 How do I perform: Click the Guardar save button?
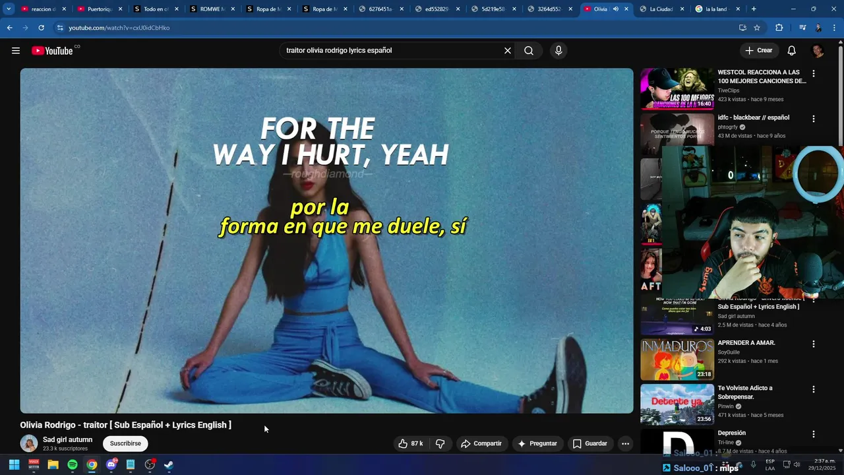pos(589,443)
